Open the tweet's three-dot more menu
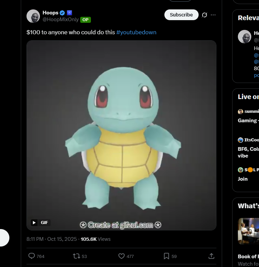This screenshot has height=267, width=259. click(213, 15)
